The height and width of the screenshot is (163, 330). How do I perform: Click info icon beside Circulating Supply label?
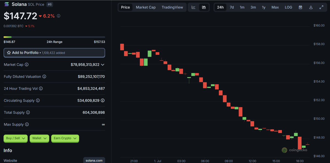tap(38, 101)
